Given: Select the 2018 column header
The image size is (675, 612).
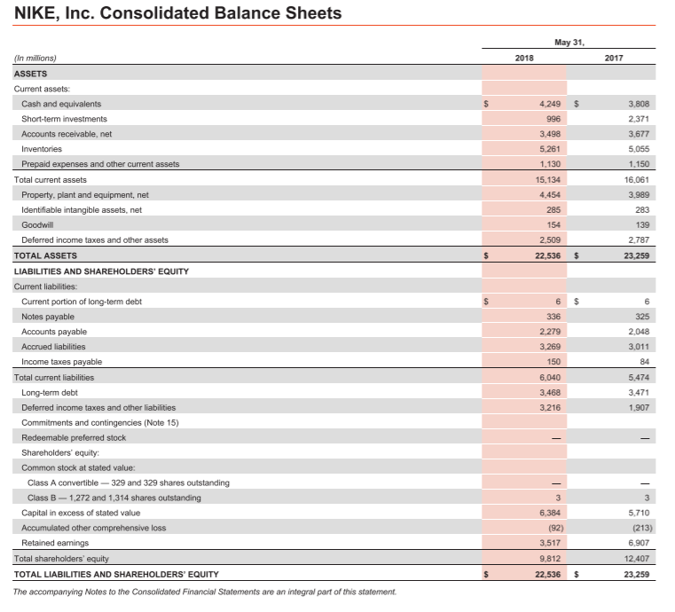Looking at the screenshot, I should (x=524, y=59).
